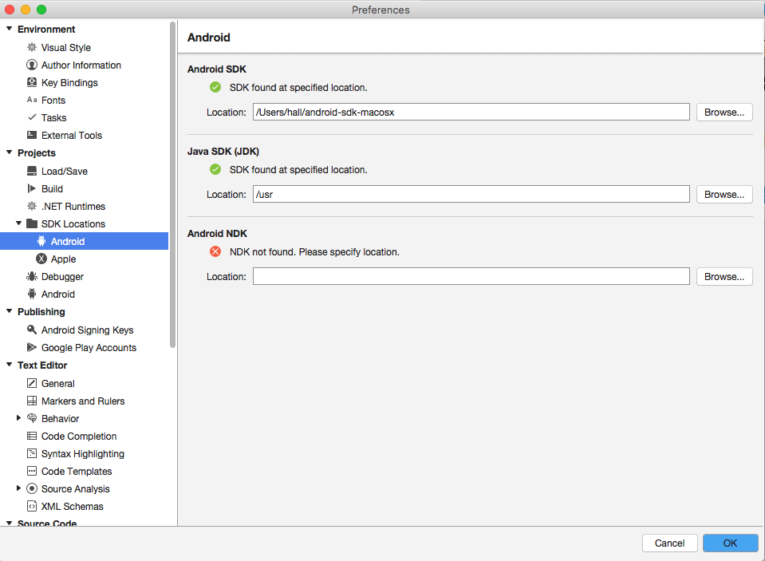Expand the Source Analysis node
Image resolution: width=765 pixels, height=561 pixels.
point(19,489)
